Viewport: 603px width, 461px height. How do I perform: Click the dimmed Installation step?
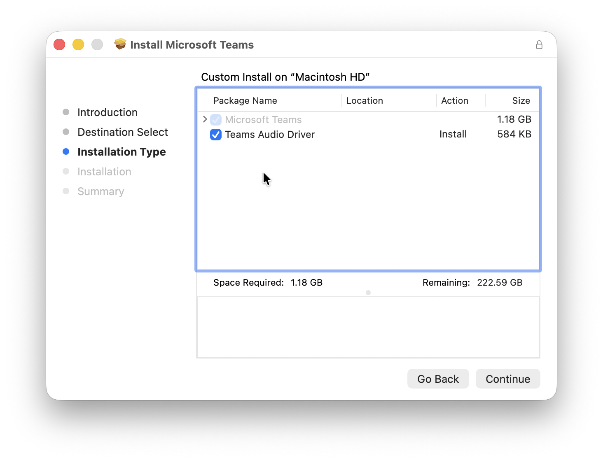tap(104, 172)
